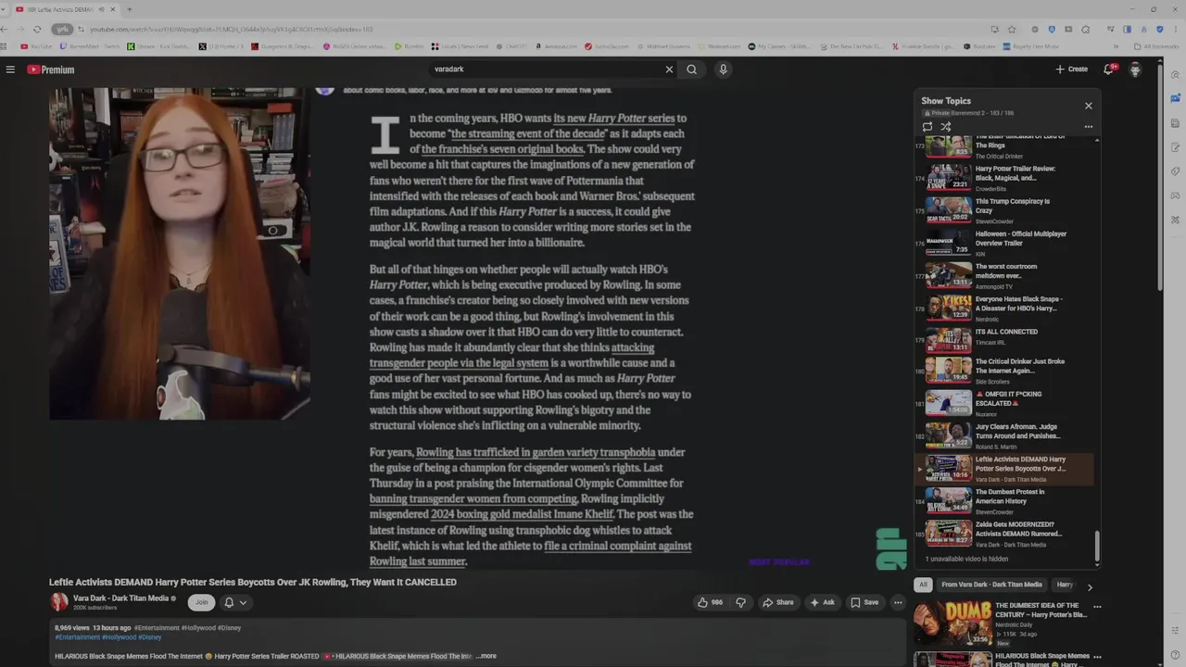Open the browser three-dot menu

tap(1176, 29)
